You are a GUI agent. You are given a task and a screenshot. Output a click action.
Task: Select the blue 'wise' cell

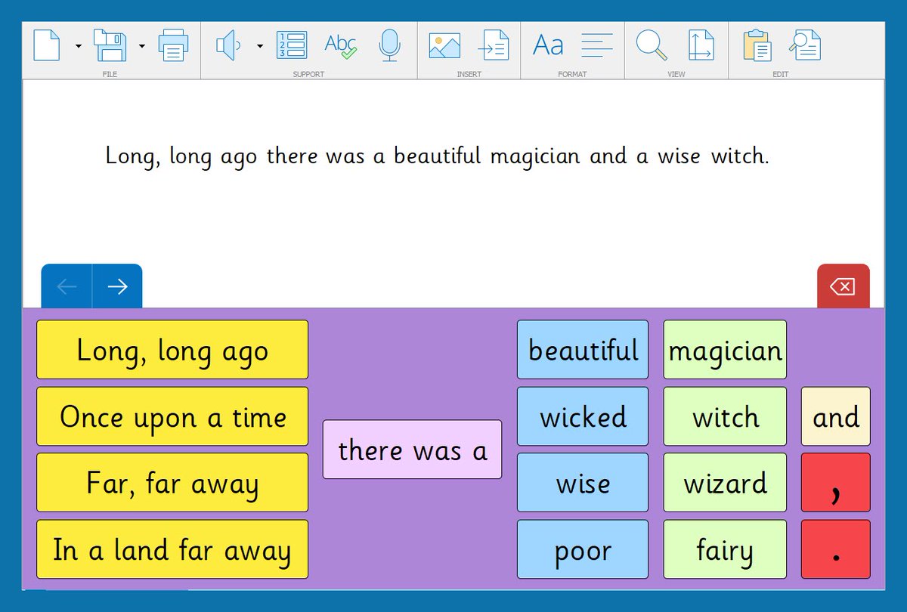pos(583,483)
